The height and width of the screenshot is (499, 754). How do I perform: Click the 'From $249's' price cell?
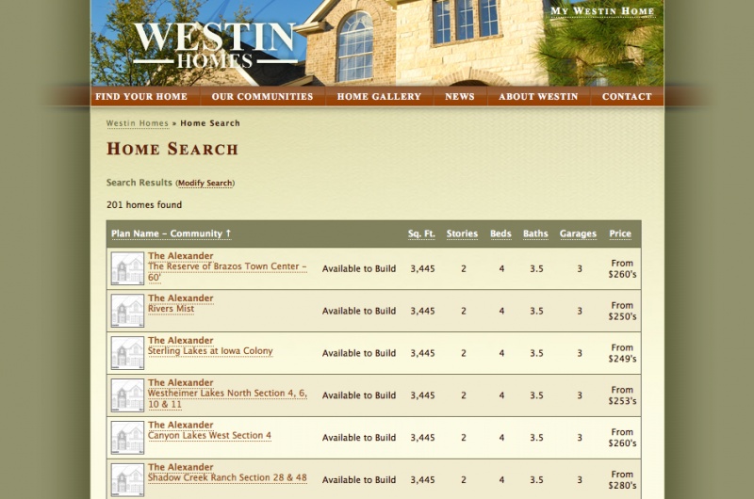tap(622, 353)
